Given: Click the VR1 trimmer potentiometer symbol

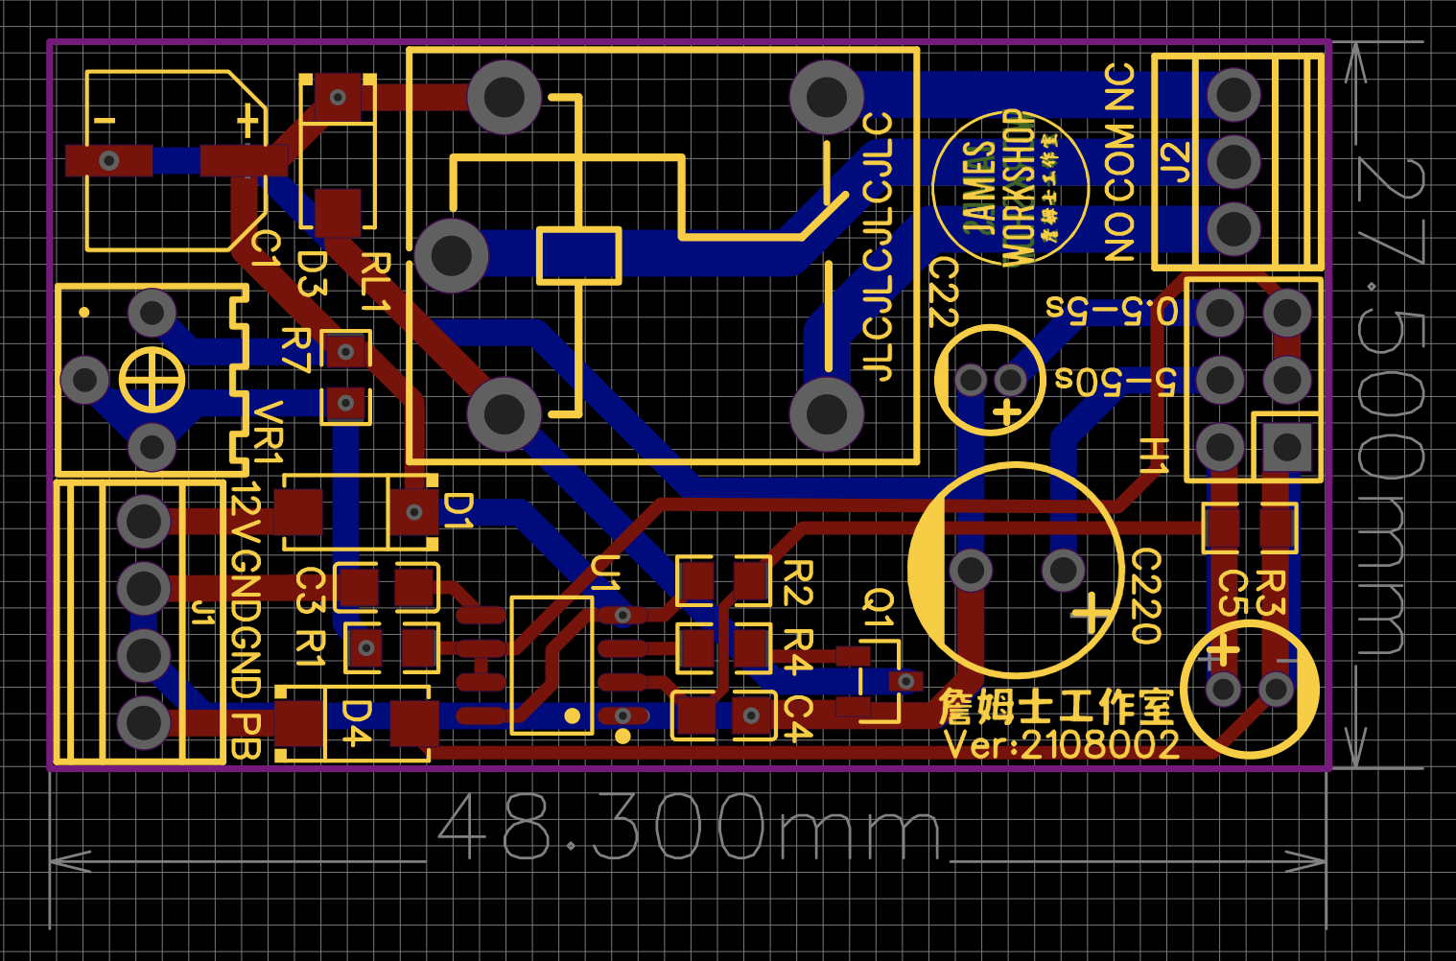Looking at the screenshot, I should 153,381.
